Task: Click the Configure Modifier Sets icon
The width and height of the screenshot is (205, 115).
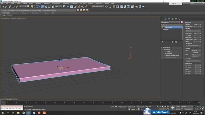Action: (176, 42)
